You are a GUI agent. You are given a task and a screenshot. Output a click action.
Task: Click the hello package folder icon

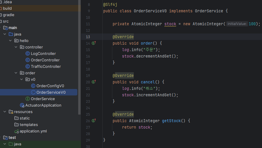pyautogui.click(x=16, y=41)
